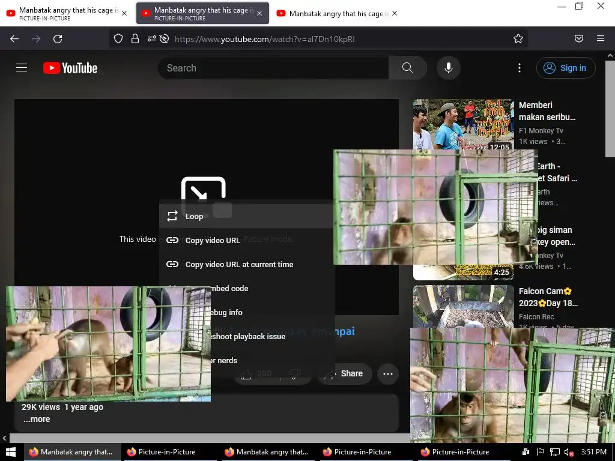
Task: Select the last Picture-in-Picture taskbar button
Action: coord(464,452)
